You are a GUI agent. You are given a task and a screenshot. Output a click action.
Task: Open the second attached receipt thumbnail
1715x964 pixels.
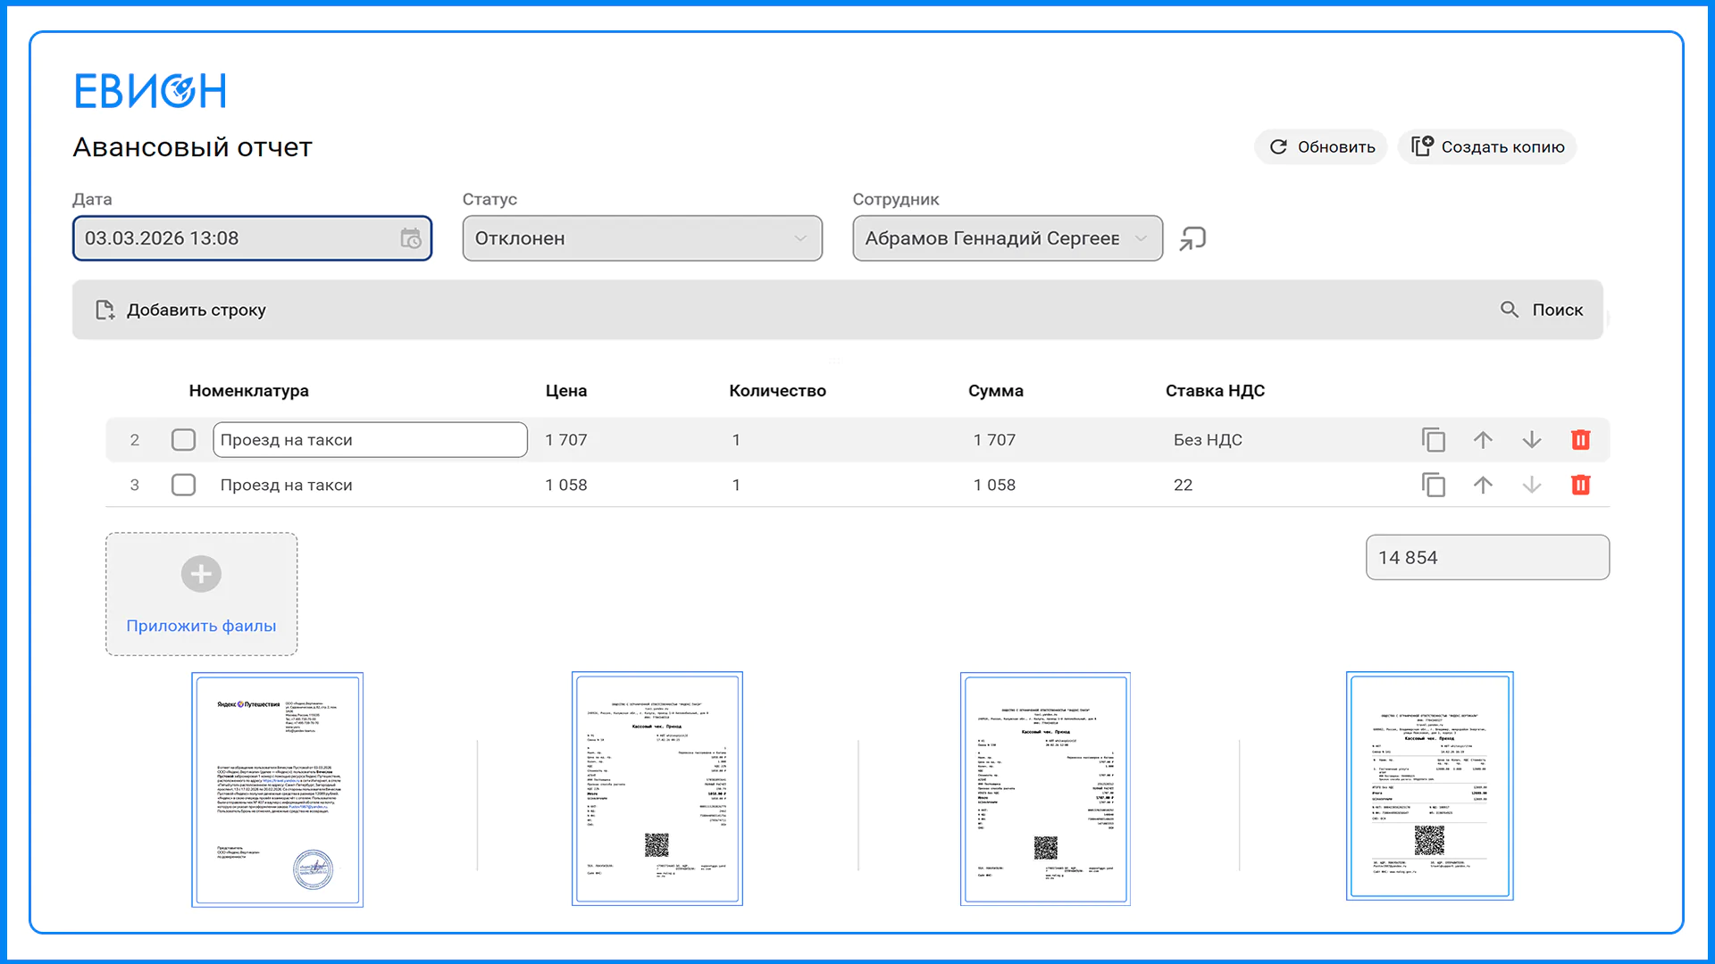657,789
